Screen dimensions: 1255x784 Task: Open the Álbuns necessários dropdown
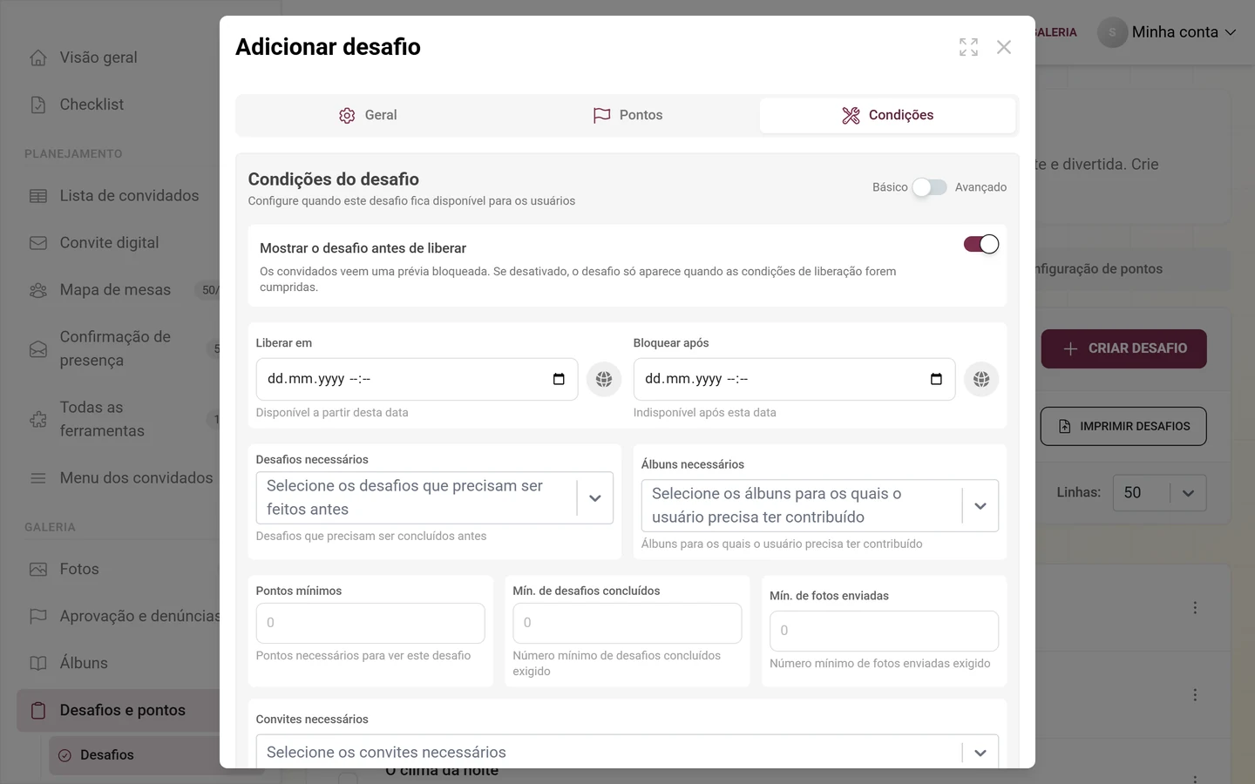tap(819, 505)
